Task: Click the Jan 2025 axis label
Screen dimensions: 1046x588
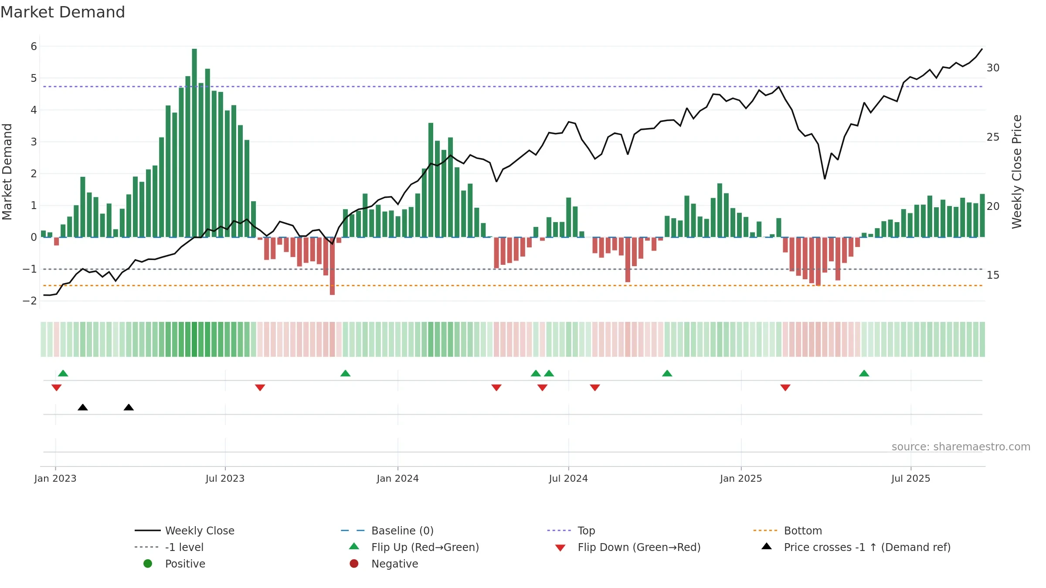Action: 741,478
